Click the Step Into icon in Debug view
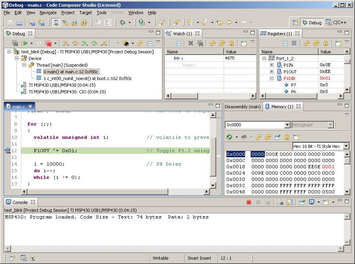 point(66,43)
